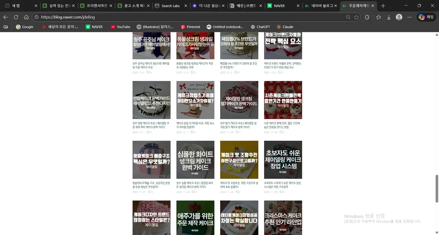Open the browser settings three-dot menu
This screenshot has width=439, height=235.
click(409, 17)
